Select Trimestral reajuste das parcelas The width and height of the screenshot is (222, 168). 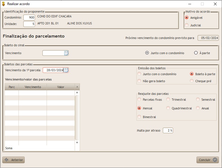coord(168,100)
